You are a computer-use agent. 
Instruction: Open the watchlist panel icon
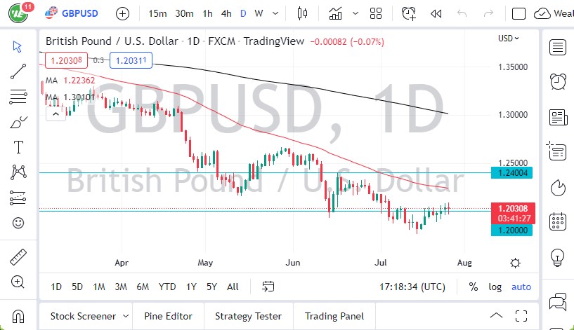tap(559, 48)
